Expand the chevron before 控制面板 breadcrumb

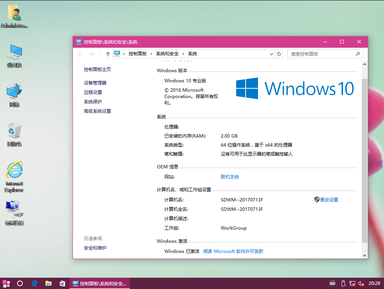click(124, 54)
